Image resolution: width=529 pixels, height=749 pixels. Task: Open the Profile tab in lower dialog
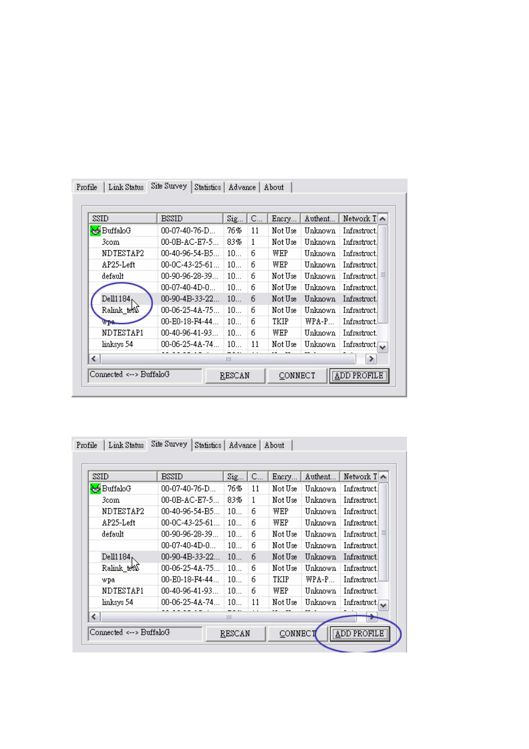(87, 446)
